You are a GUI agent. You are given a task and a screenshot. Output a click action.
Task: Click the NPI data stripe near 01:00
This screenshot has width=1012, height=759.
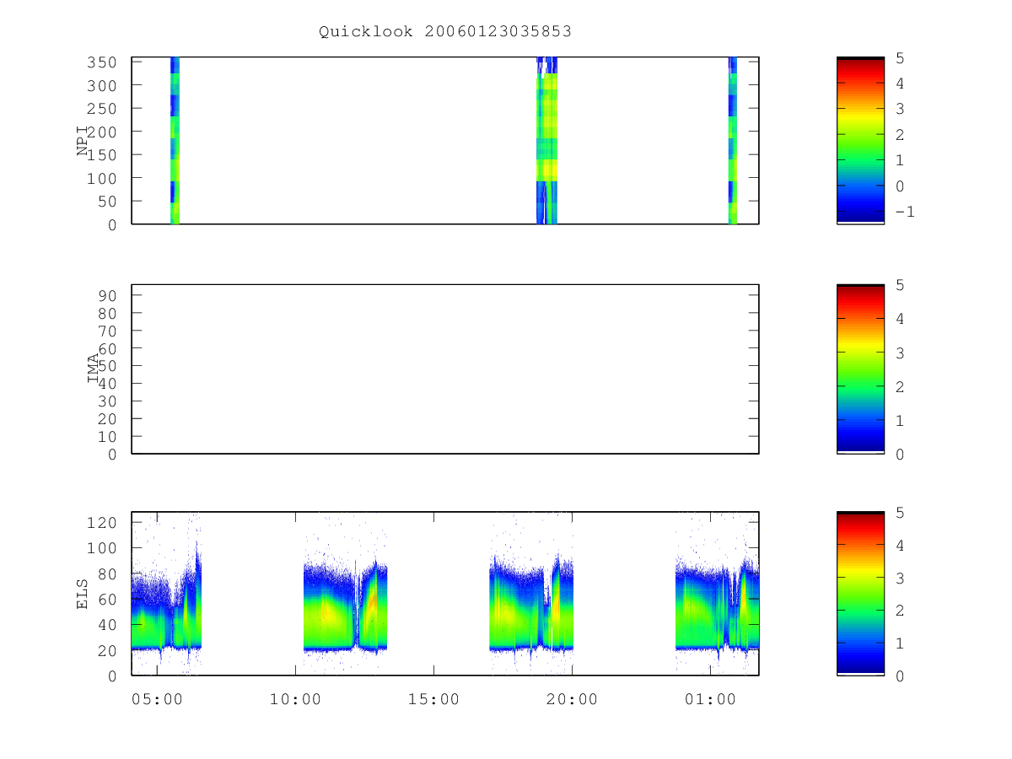pos(733,140)
